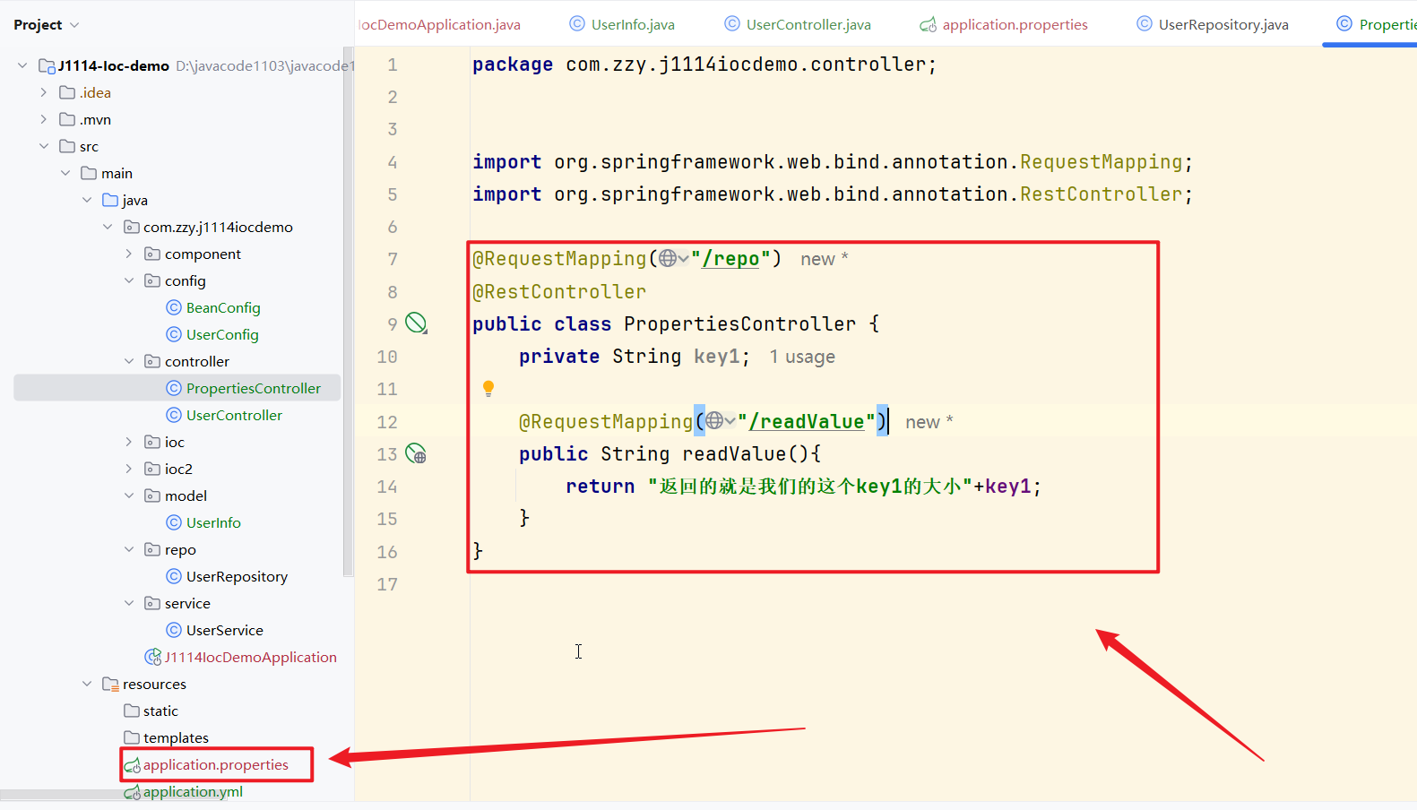Screen dimensions: 1417x810
Task: Expand the ioc package
Action: tap(129, 442)
